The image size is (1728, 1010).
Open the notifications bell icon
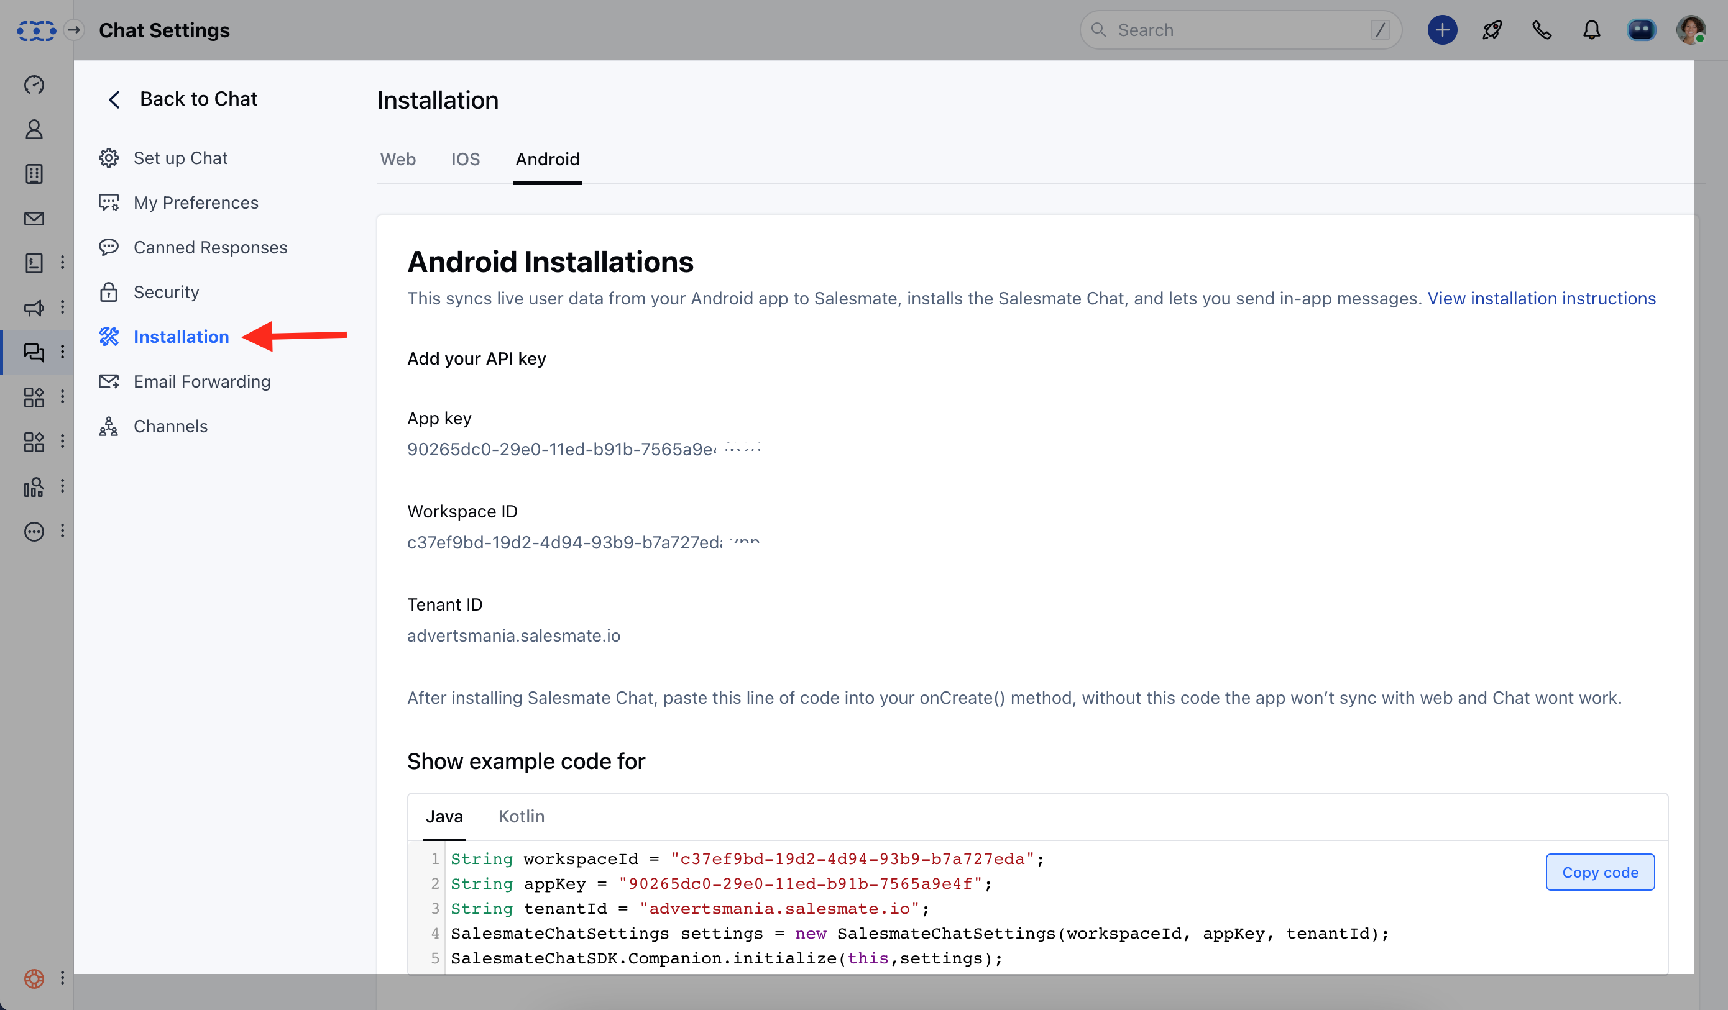click(1591, 29)
